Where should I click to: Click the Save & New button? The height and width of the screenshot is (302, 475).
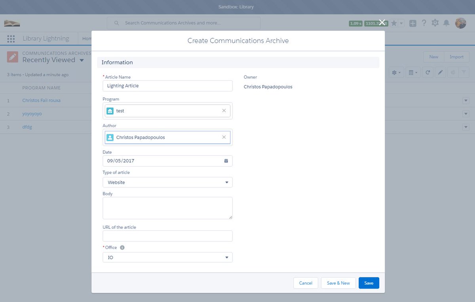coord(338,283)
